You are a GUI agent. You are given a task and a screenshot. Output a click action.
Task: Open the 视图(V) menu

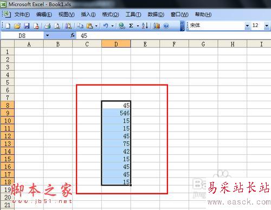[x=66, y=15]
